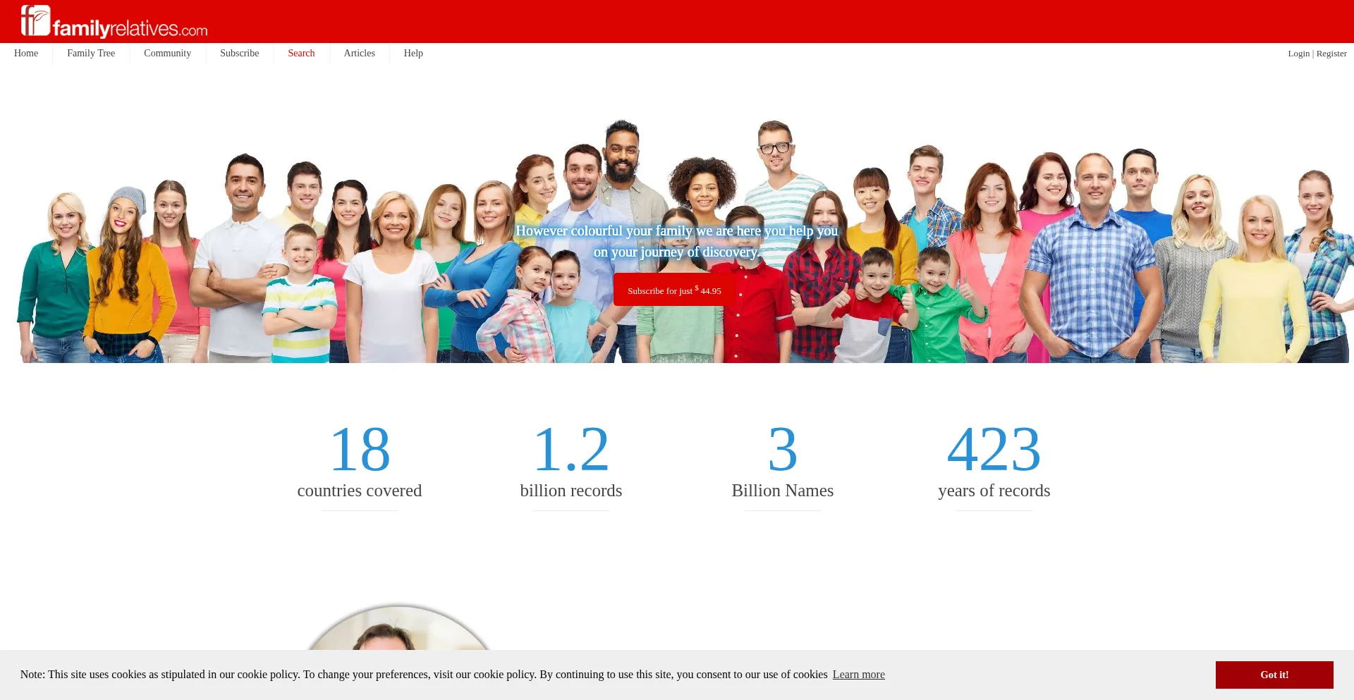Dismiss cookie notice with Got it!

click(x=1274, y=675)
